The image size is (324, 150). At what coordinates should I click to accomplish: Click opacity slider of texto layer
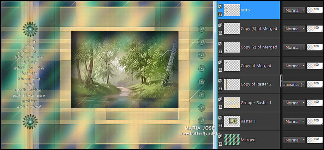pyautogui.click(x=315, y=10)
